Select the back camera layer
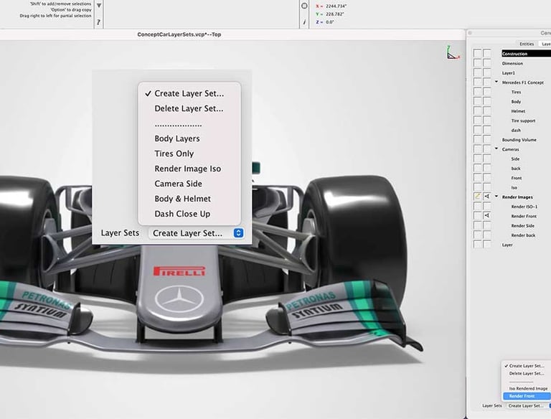Screen dimensions: 551x419 pos(516,169)
